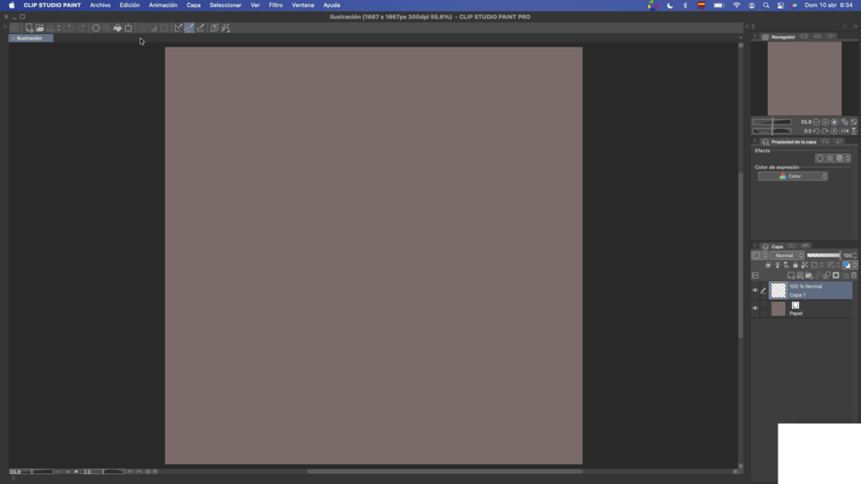Click the layer opacity 100 stepper arrows
This screenshot has width=861, height=484.
(855, 255)
